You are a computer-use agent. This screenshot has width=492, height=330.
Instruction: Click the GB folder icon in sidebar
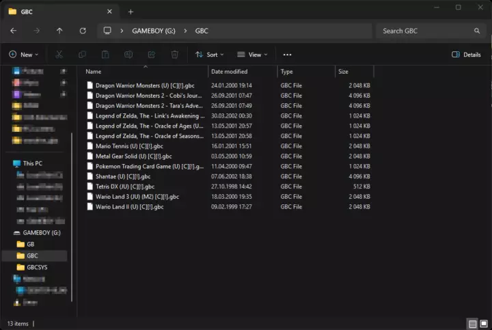pos(20,244)
